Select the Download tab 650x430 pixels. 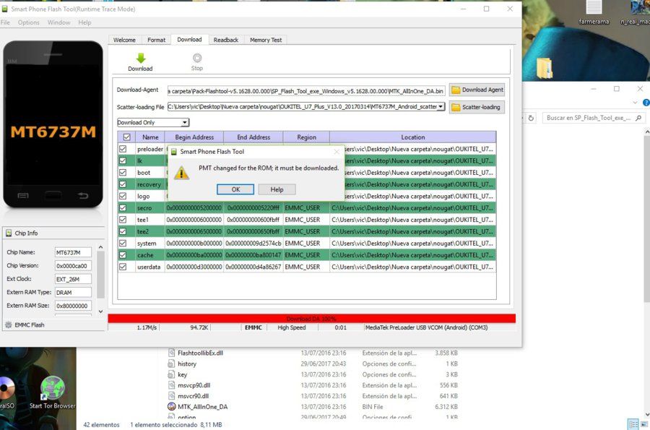coord(189,40)
